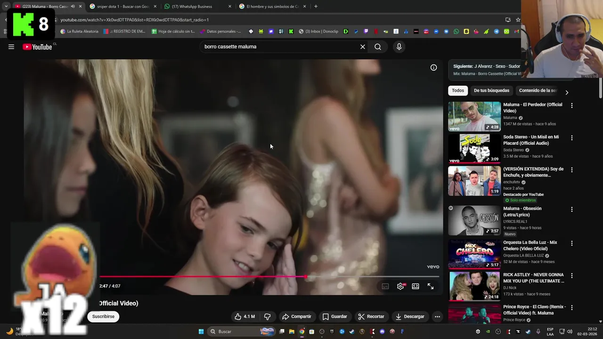Like the video with 4.1 M likes
Screen dimensions: 603x339
point(244,316)
